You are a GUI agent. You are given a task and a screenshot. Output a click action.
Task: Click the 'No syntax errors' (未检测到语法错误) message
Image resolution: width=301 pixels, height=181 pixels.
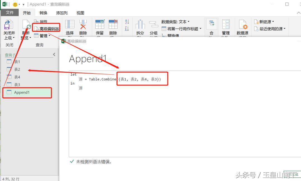tap(94, 162)
